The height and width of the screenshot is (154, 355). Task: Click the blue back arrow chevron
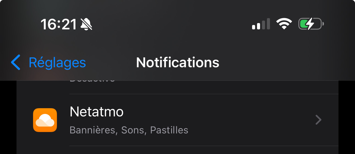point(16,62)
